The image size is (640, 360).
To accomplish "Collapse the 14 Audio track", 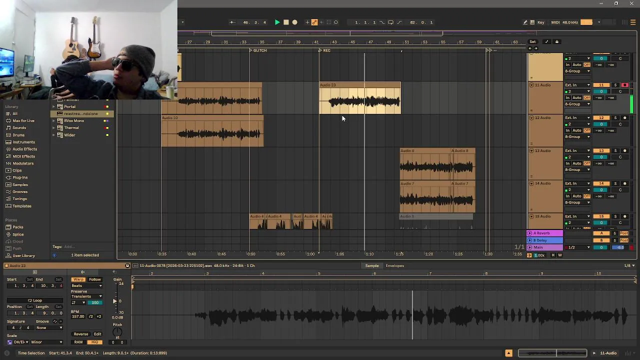I will click(531, 183).
